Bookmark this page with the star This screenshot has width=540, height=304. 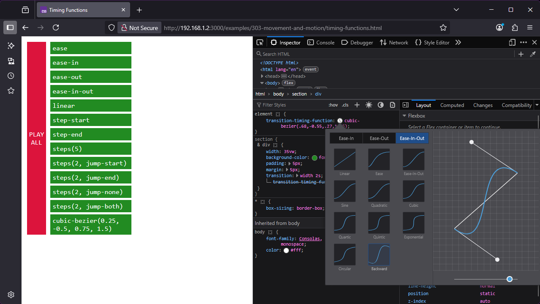coord(443,28)
